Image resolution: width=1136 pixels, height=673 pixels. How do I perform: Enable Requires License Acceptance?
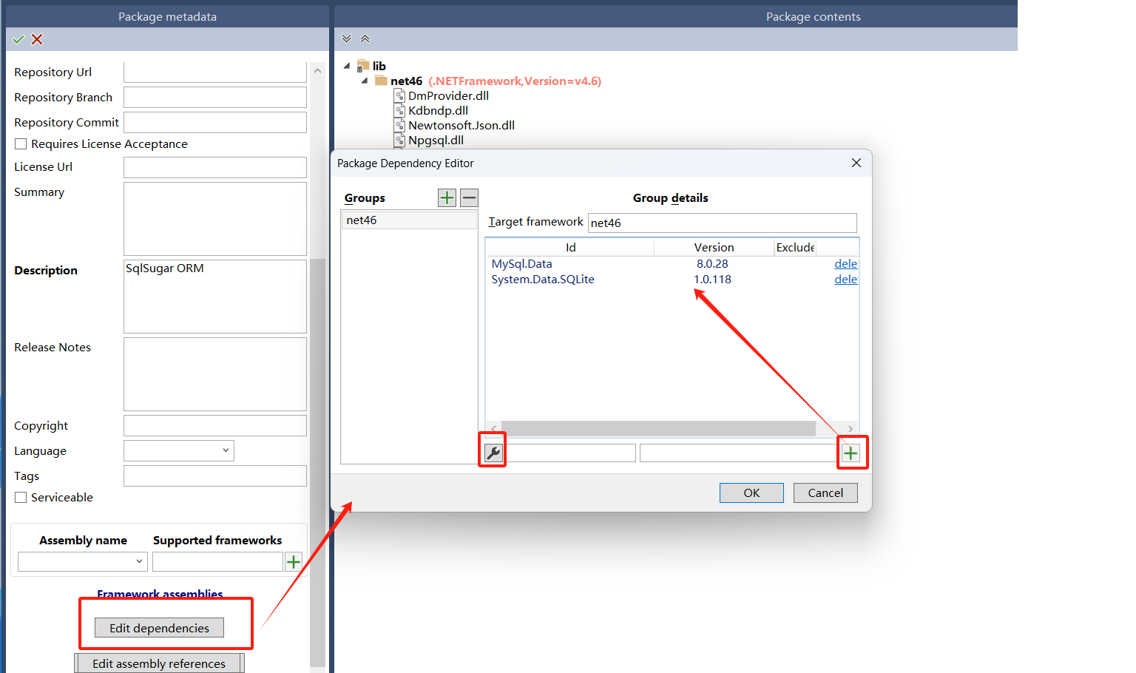(21, 143)
